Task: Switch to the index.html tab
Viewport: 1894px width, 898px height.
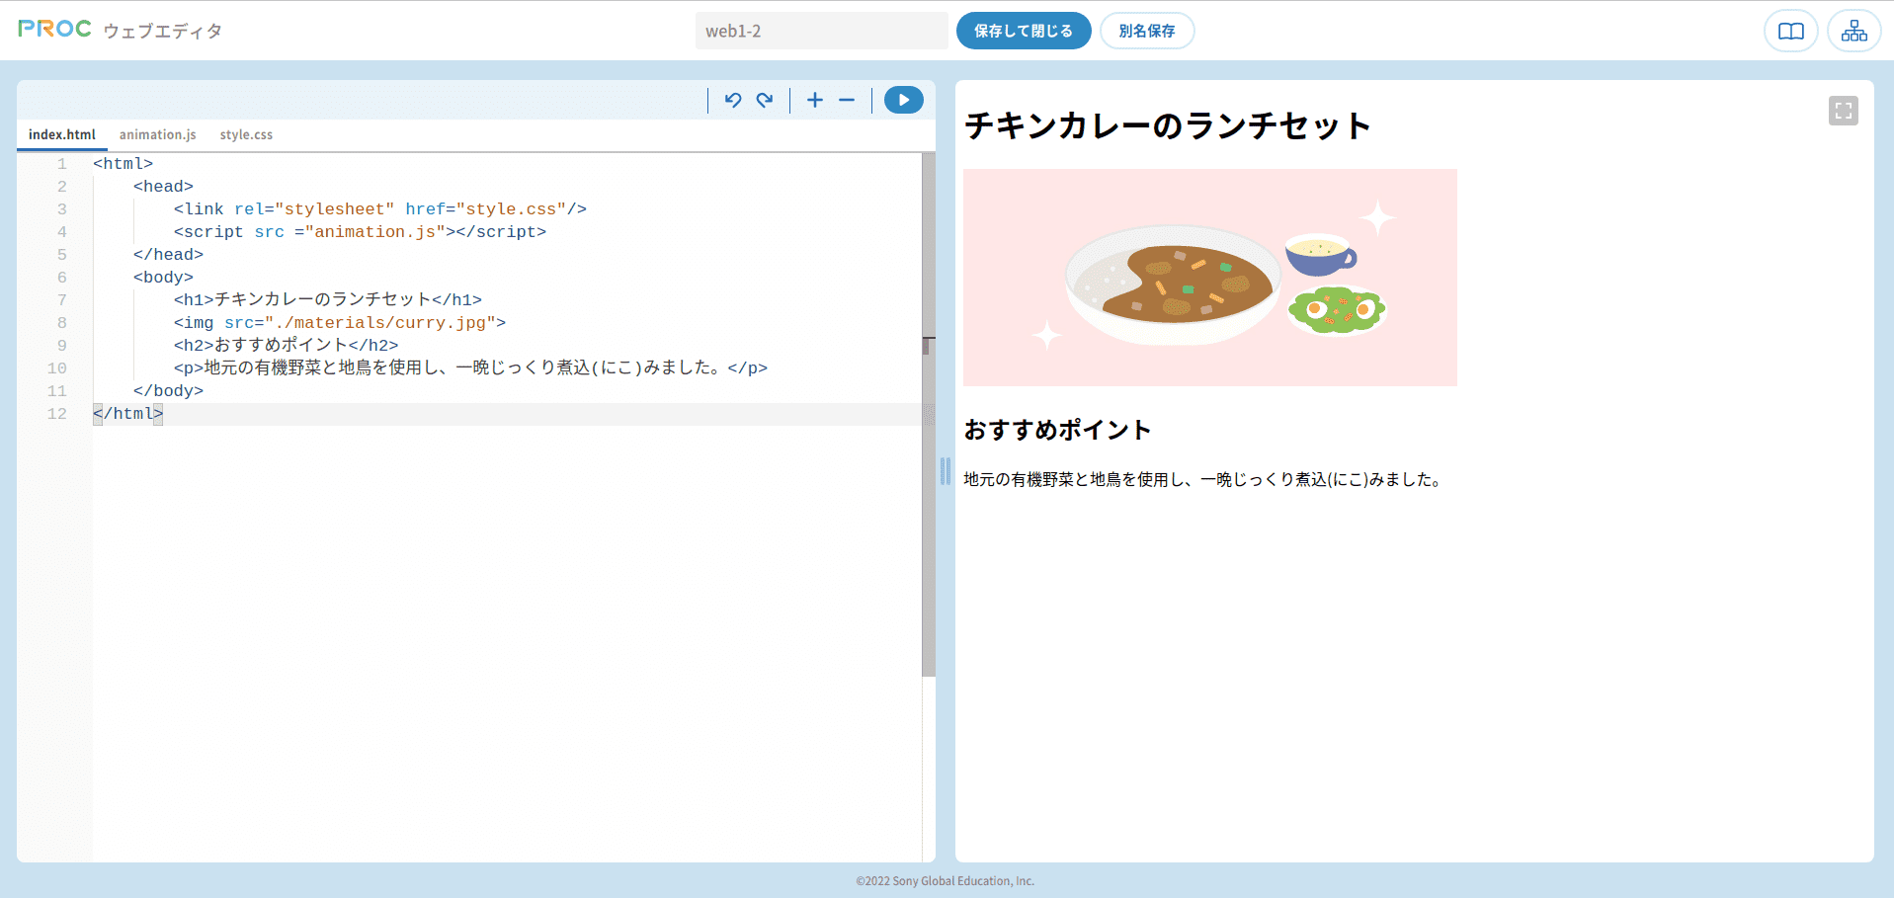Action: pyautogui.click(x=62, y=134)
